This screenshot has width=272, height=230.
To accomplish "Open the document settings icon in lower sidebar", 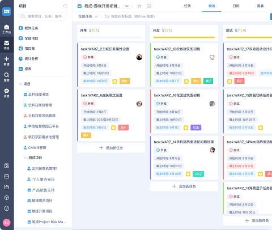I will [7, 166].
